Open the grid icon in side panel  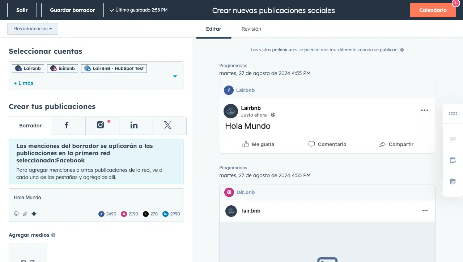click(453, 113)
